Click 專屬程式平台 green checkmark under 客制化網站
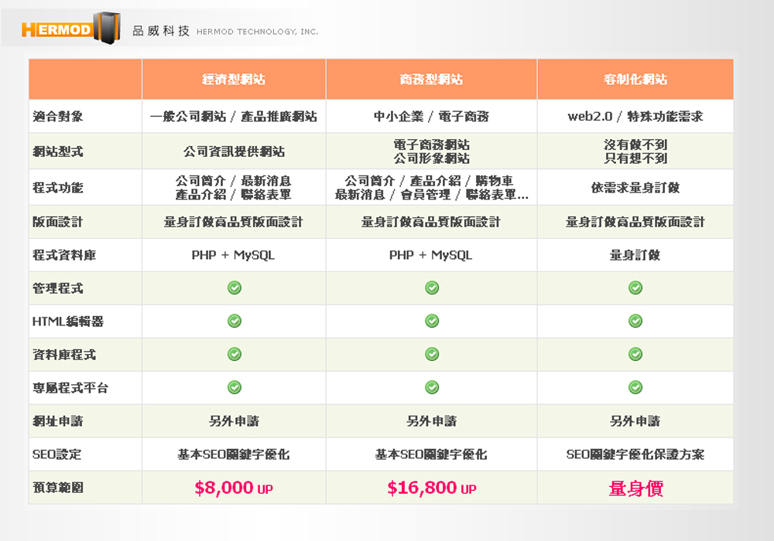774x541 pixels. 635,387
